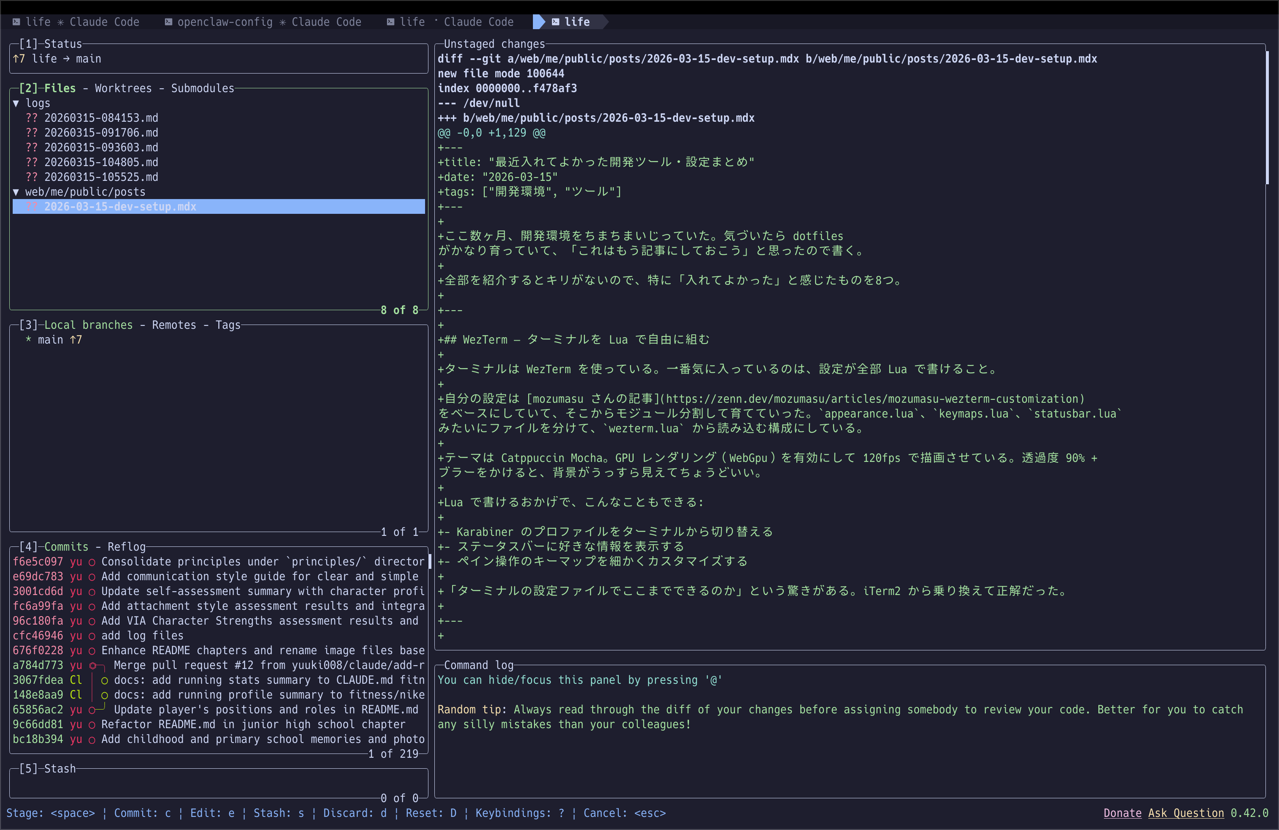Viewport: 1279px width, 830px height.
Task: Switch to the Tags tab
Action: pos(228,325)
